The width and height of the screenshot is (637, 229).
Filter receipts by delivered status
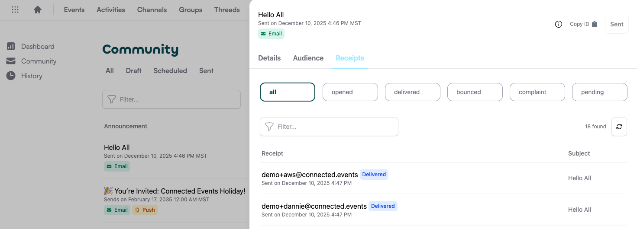coord(412,92)
